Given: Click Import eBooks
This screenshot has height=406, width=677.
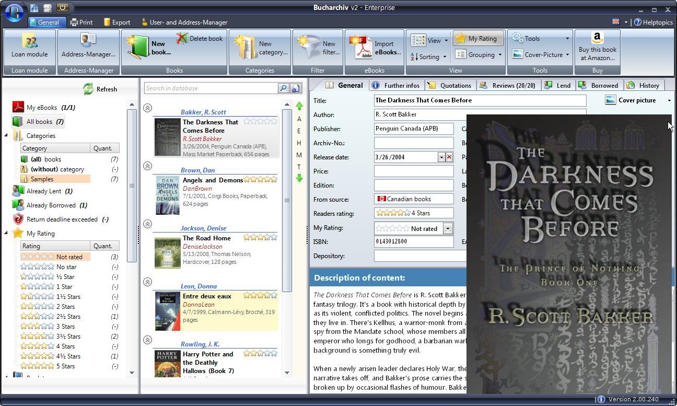Looking at the screenshot, I should (375, 47).
